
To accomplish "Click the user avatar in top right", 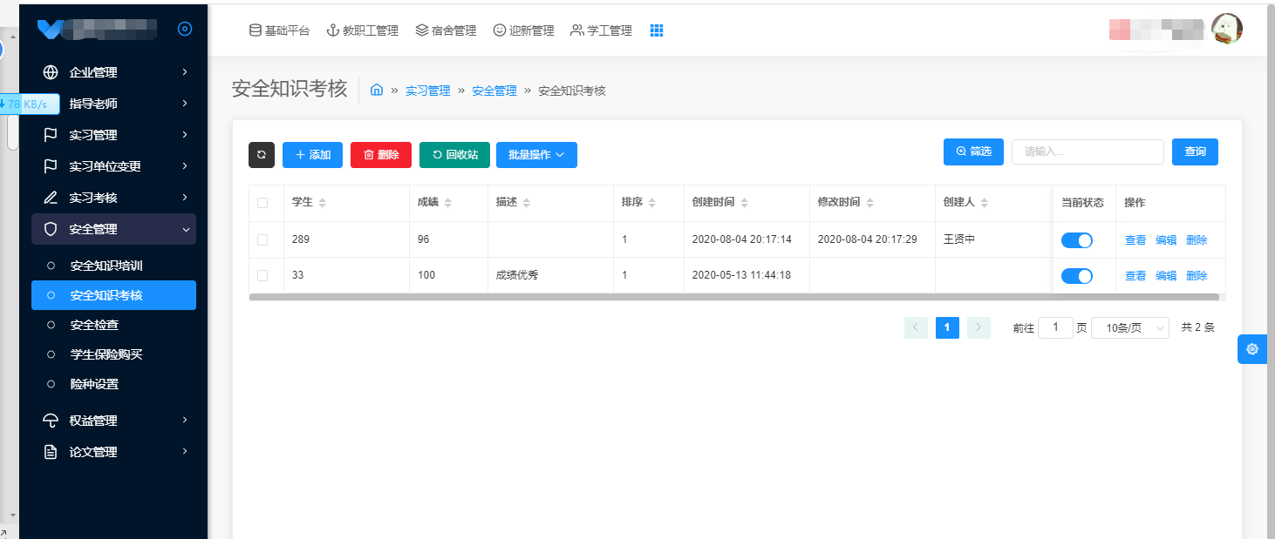I will click(1227, 29).
